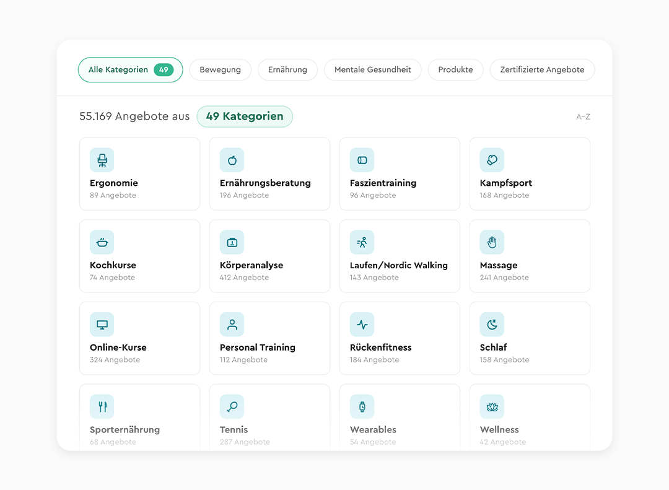Select Zertifizierte Angebote filter
The image size is (669, 490).
click(542, 69)
